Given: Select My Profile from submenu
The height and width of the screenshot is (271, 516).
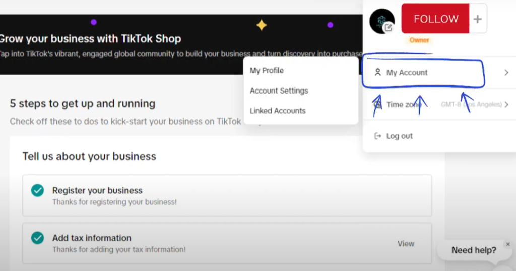Looking at the screenshot, I should pos(267,70).
